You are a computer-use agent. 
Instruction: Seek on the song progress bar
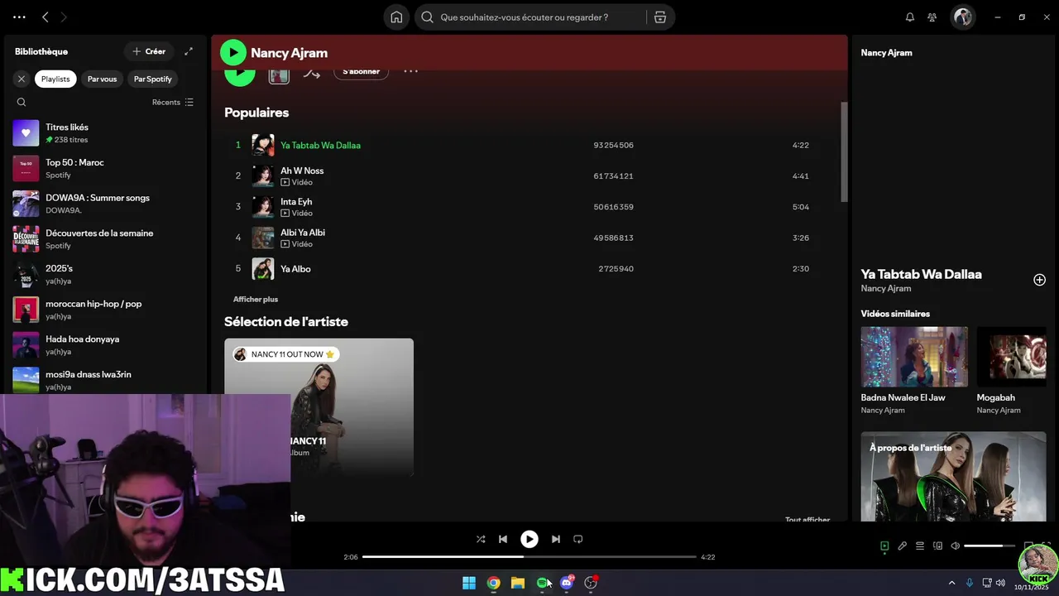click(x=529, y=557)
